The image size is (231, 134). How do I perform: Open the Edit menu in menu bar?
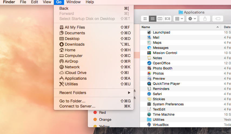pos(35,2)
